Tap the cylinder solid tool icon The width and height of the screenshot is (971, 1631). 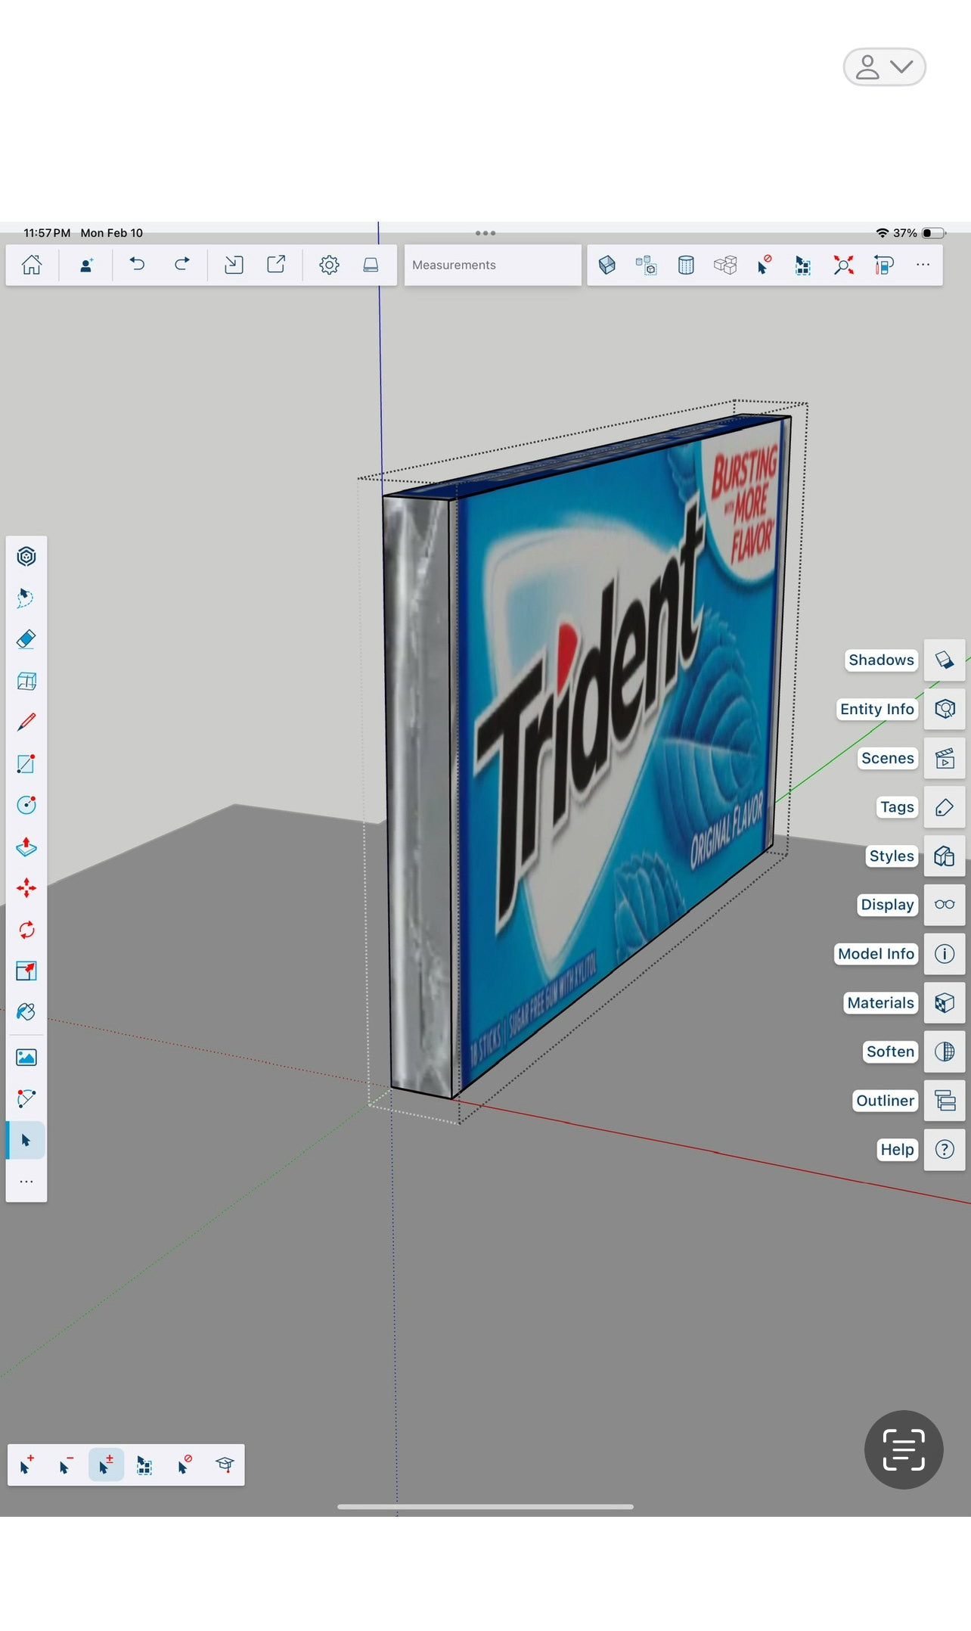686,265
